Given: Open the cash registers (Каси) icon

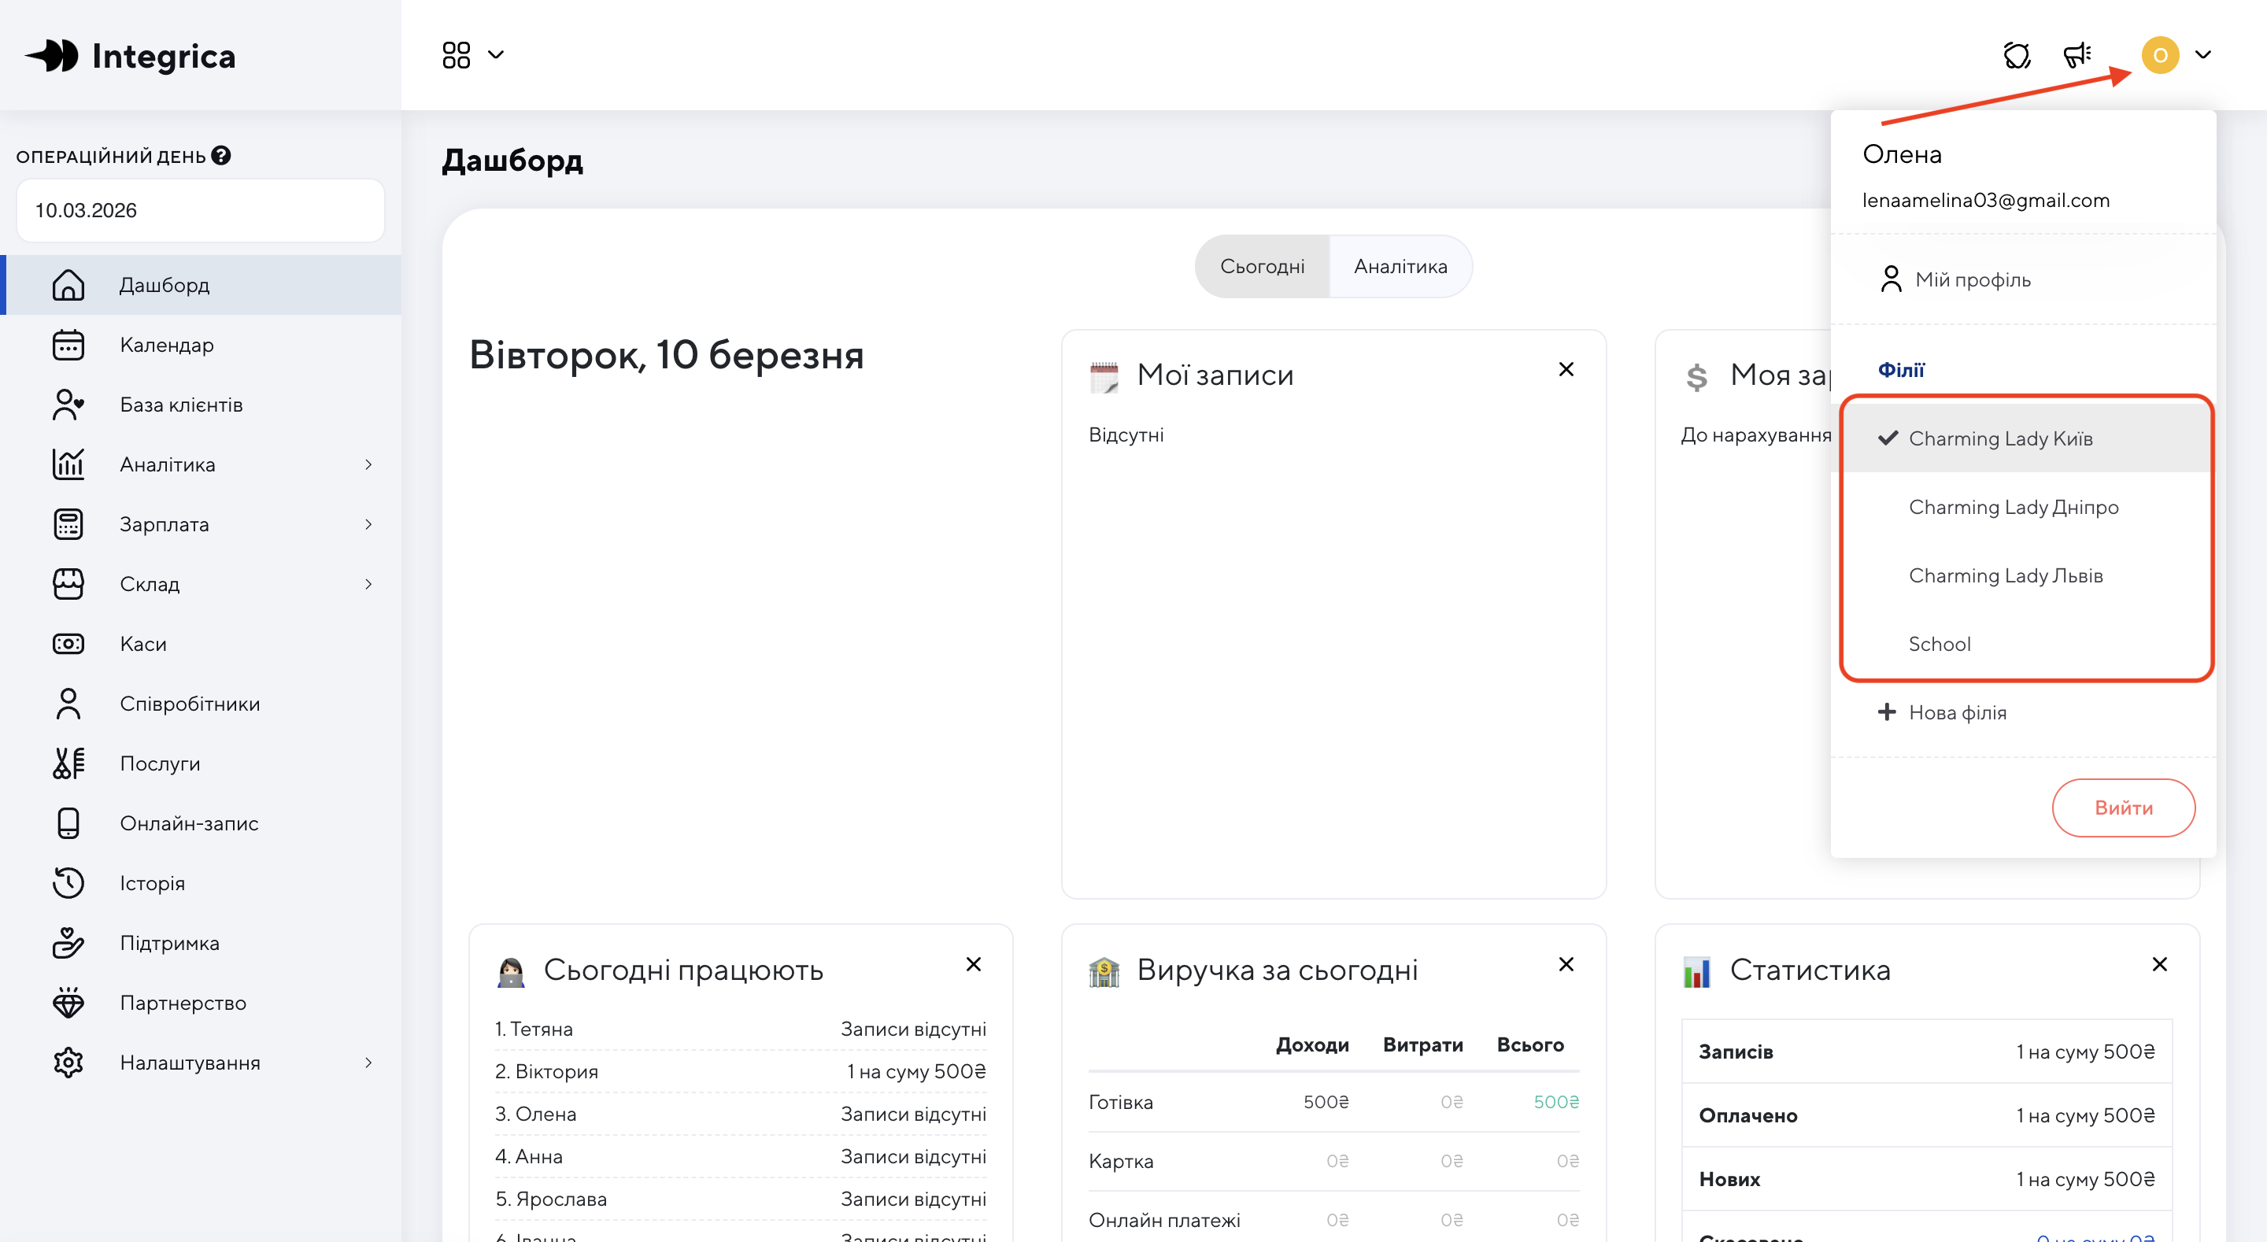Looking at the screenshot, I should [68, 644].
